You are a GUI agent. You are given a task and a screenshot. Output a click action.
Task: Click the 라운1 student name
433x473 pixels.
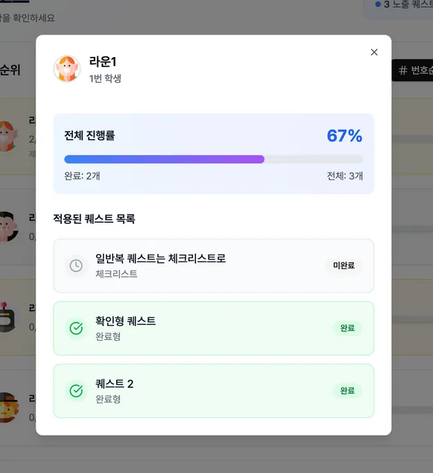click(x=103, y=62)
